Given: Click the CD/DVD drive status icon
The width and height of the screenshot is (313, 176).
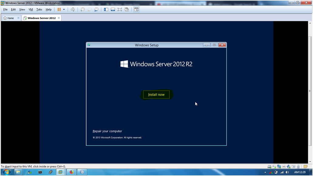Looking at the screenshot, I should coord(274,166).
